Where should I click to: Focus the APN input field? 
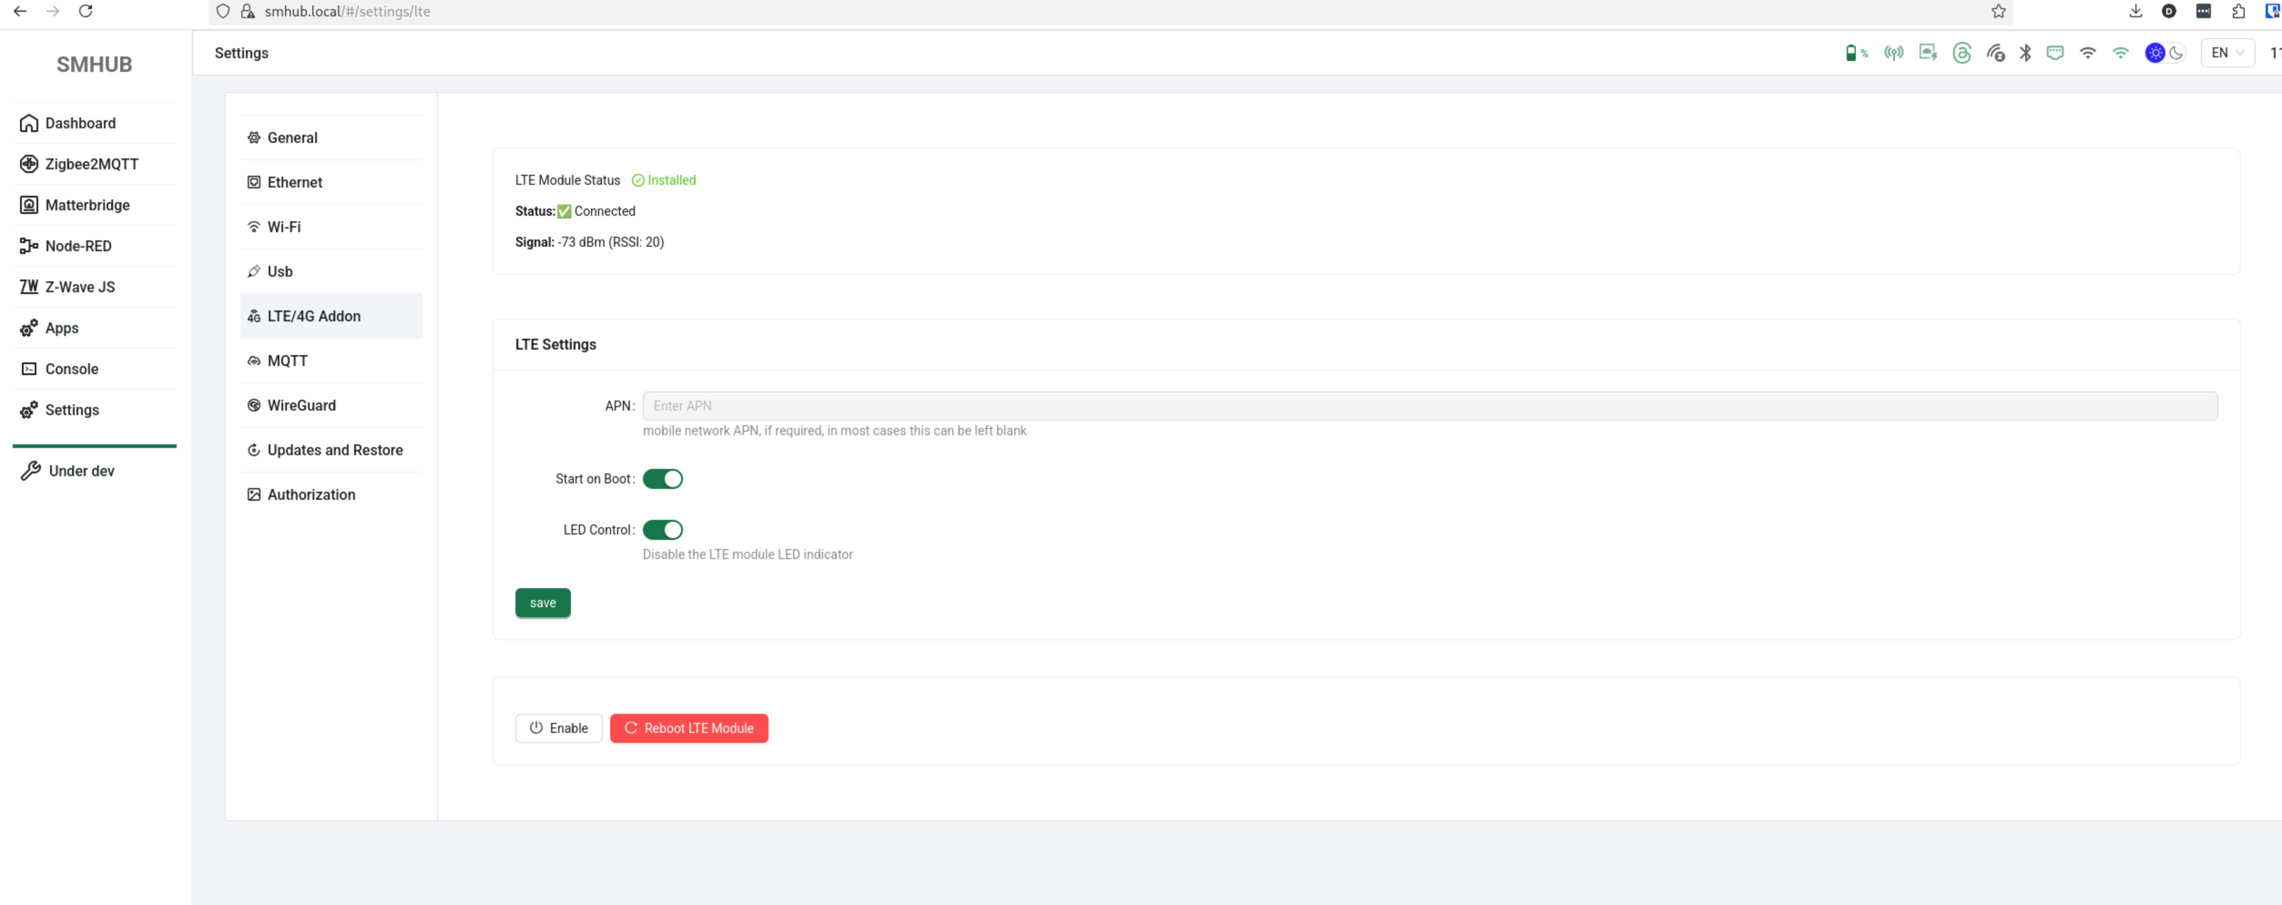click(1429, 406)
